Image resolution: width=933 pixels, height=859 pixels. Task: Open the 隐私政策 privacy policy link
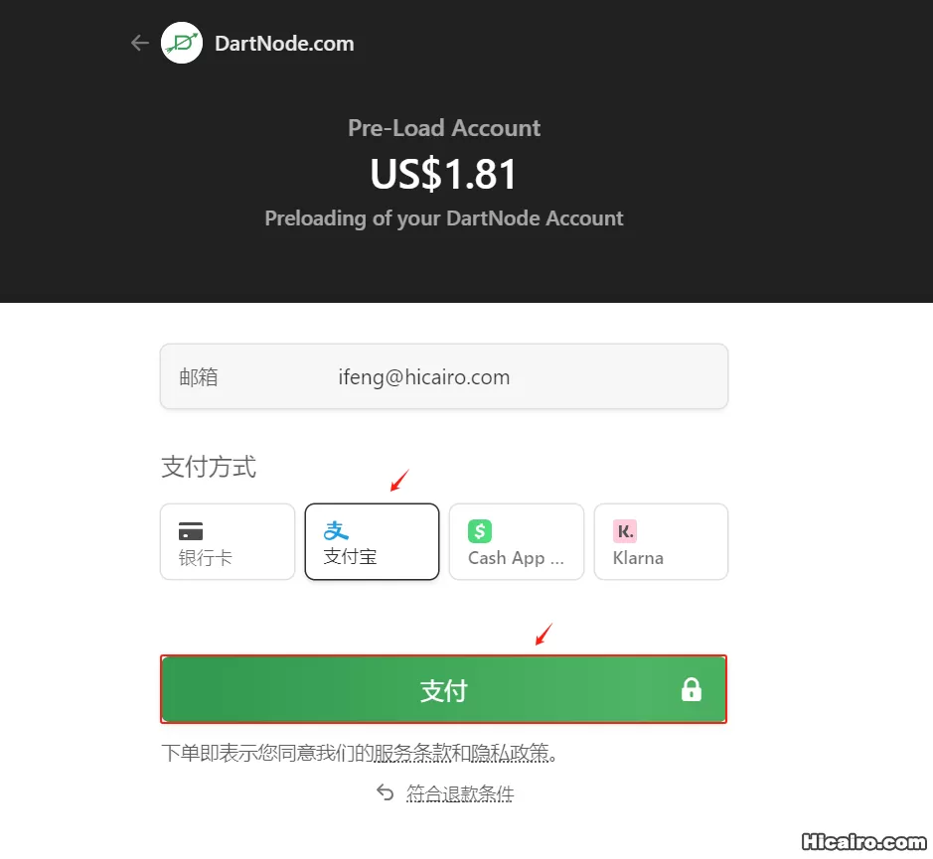click(510, 753)
